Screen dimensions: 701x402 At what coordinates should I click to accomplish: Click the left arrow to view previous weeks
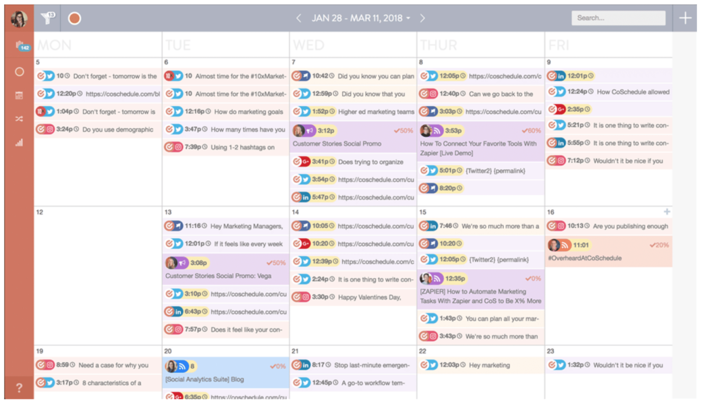pos(298,17)
